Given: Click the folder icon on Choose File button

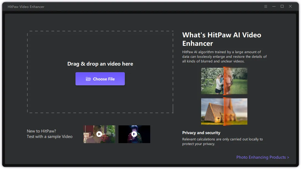Looking at the screenshot, I should click(x=88, y=79).
